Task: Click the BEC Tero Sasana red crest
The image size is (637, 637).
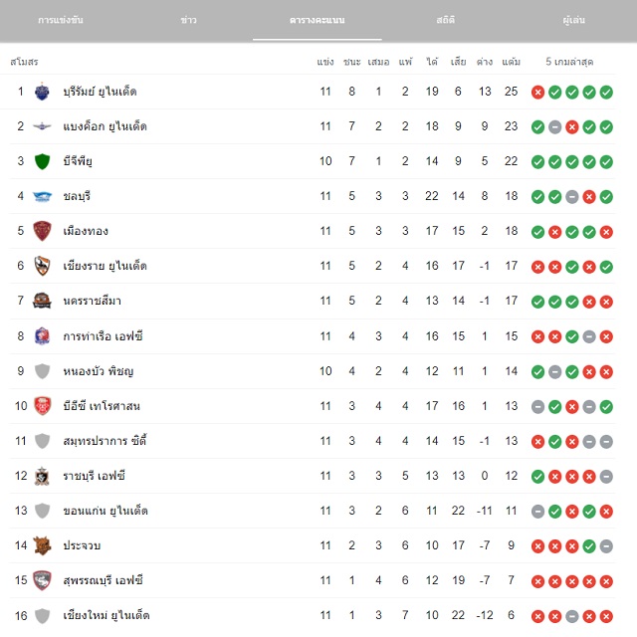Action: (x=42, y=406)
